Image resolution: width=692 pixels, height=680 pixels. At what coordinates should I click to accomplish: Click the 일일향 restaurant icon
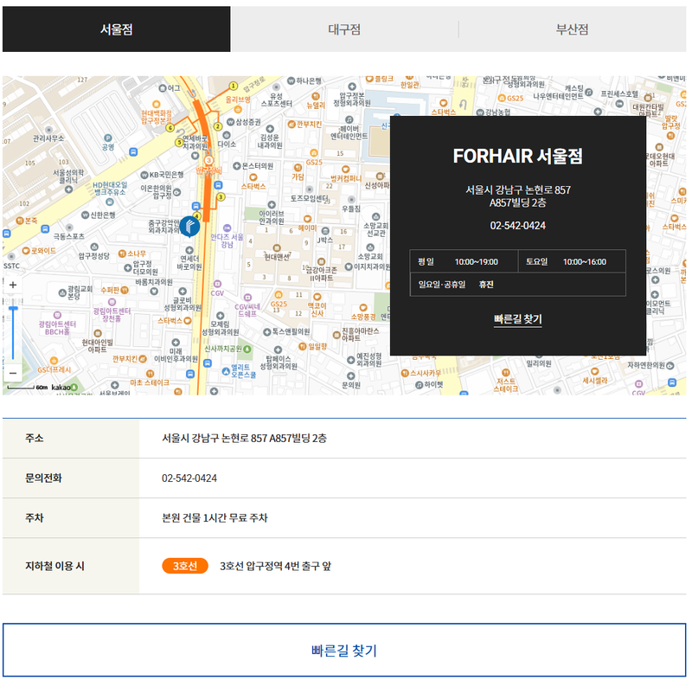pyautogui.click(x=302, y=346)
